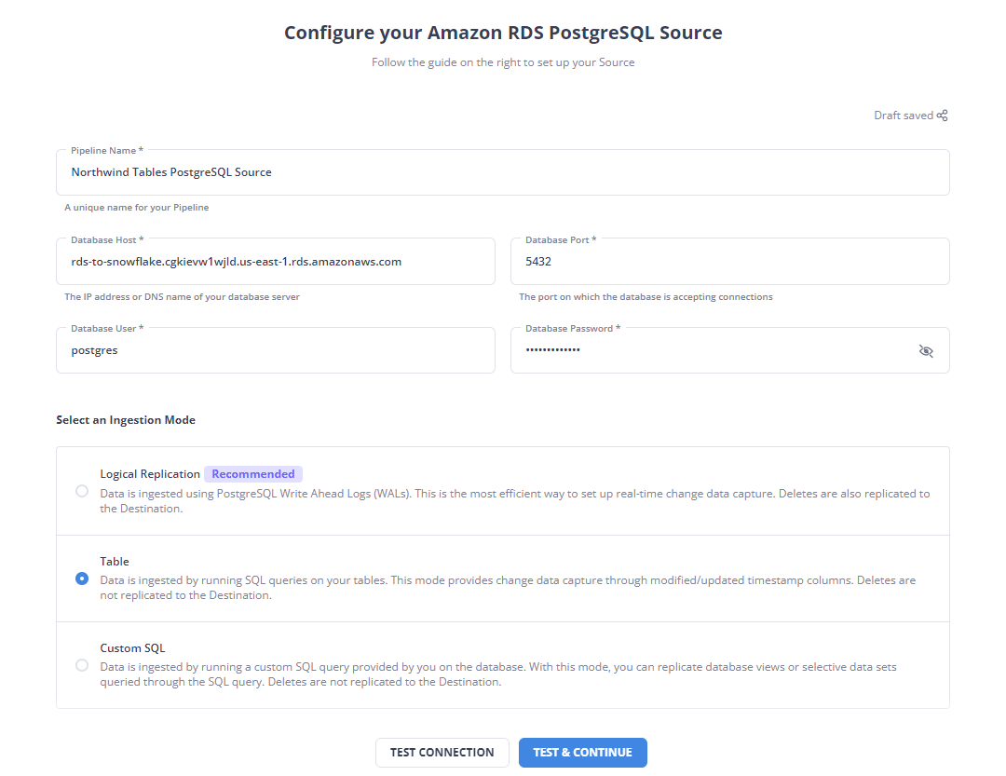
Task: Click the share icon beside Draft saved
Action: point(942,116)
